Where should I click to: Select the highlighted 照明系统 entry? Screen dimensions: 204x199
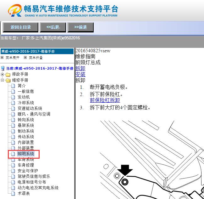[x=26, y=154]
